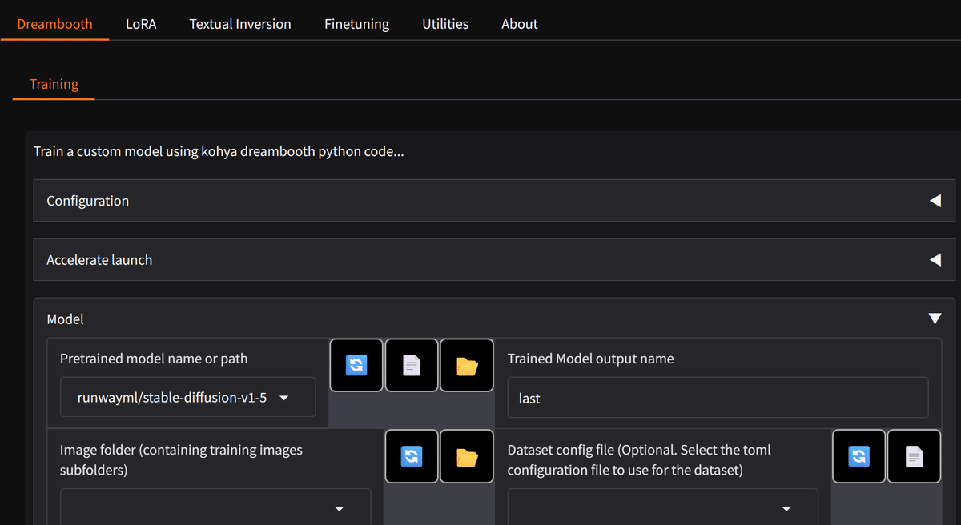The width and height of the screenshot is (961, 525).
Task: Browse for the training image folder
Action: 467,457
